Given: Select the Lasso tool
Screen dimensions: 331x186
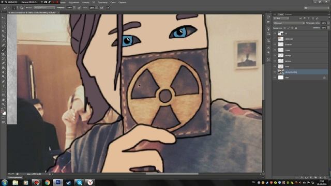Looking at the screenshot, I should 3,27.
